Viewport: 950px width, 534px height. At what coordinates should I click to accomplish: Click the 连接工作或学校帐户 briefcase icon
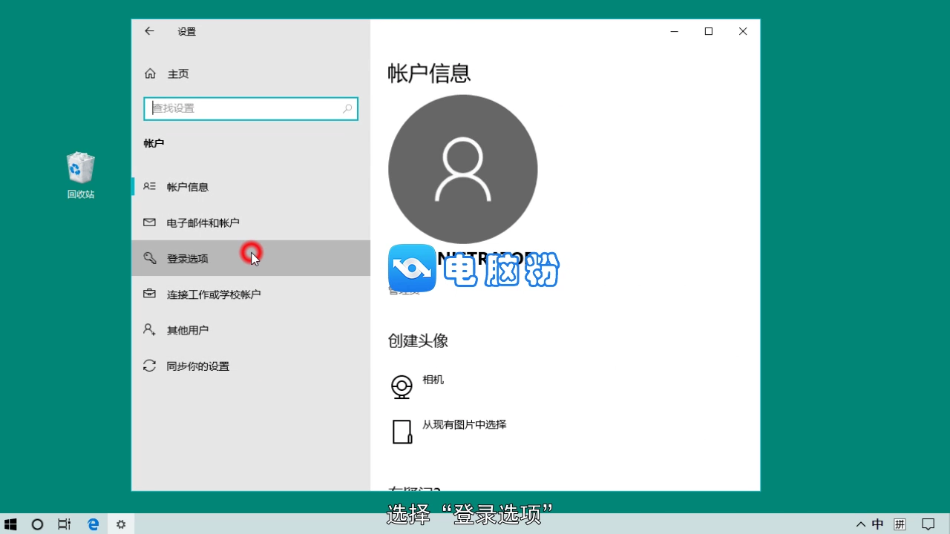pyautogui.click(x=149, y=294)
